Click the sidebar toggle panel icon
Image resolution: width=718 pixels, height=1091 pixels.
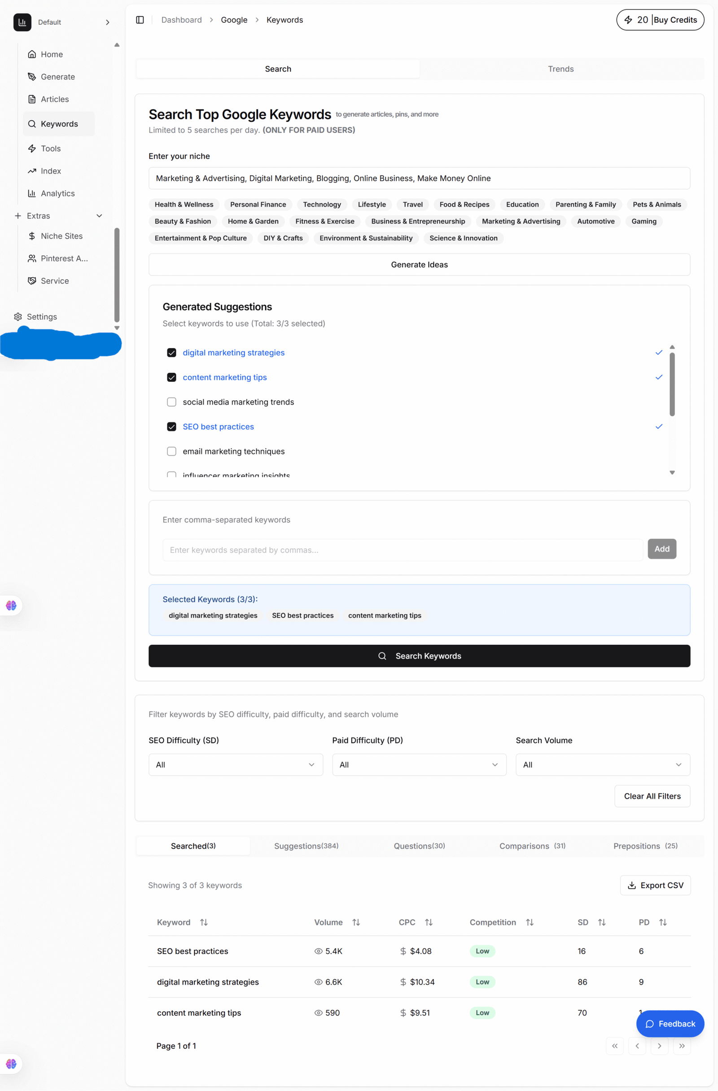(140, 20)
